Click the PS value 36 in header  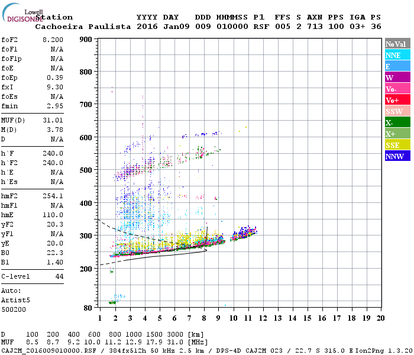coord(376,27)
